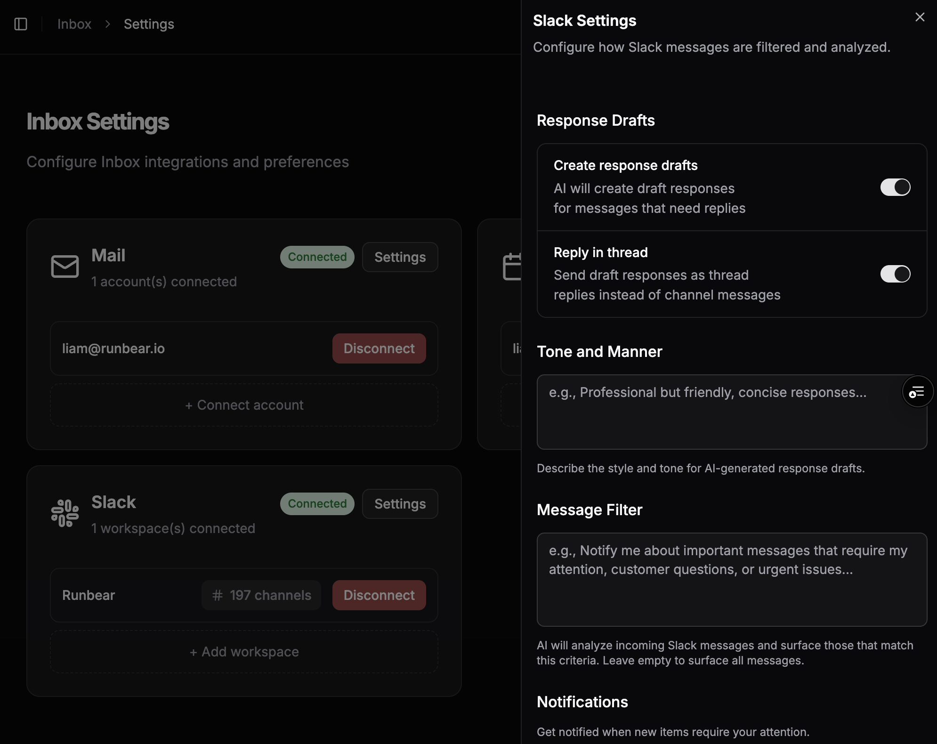Disconnect the Runbear workspace
Viewport: 937px width, 744px height.
coord(379,595)
